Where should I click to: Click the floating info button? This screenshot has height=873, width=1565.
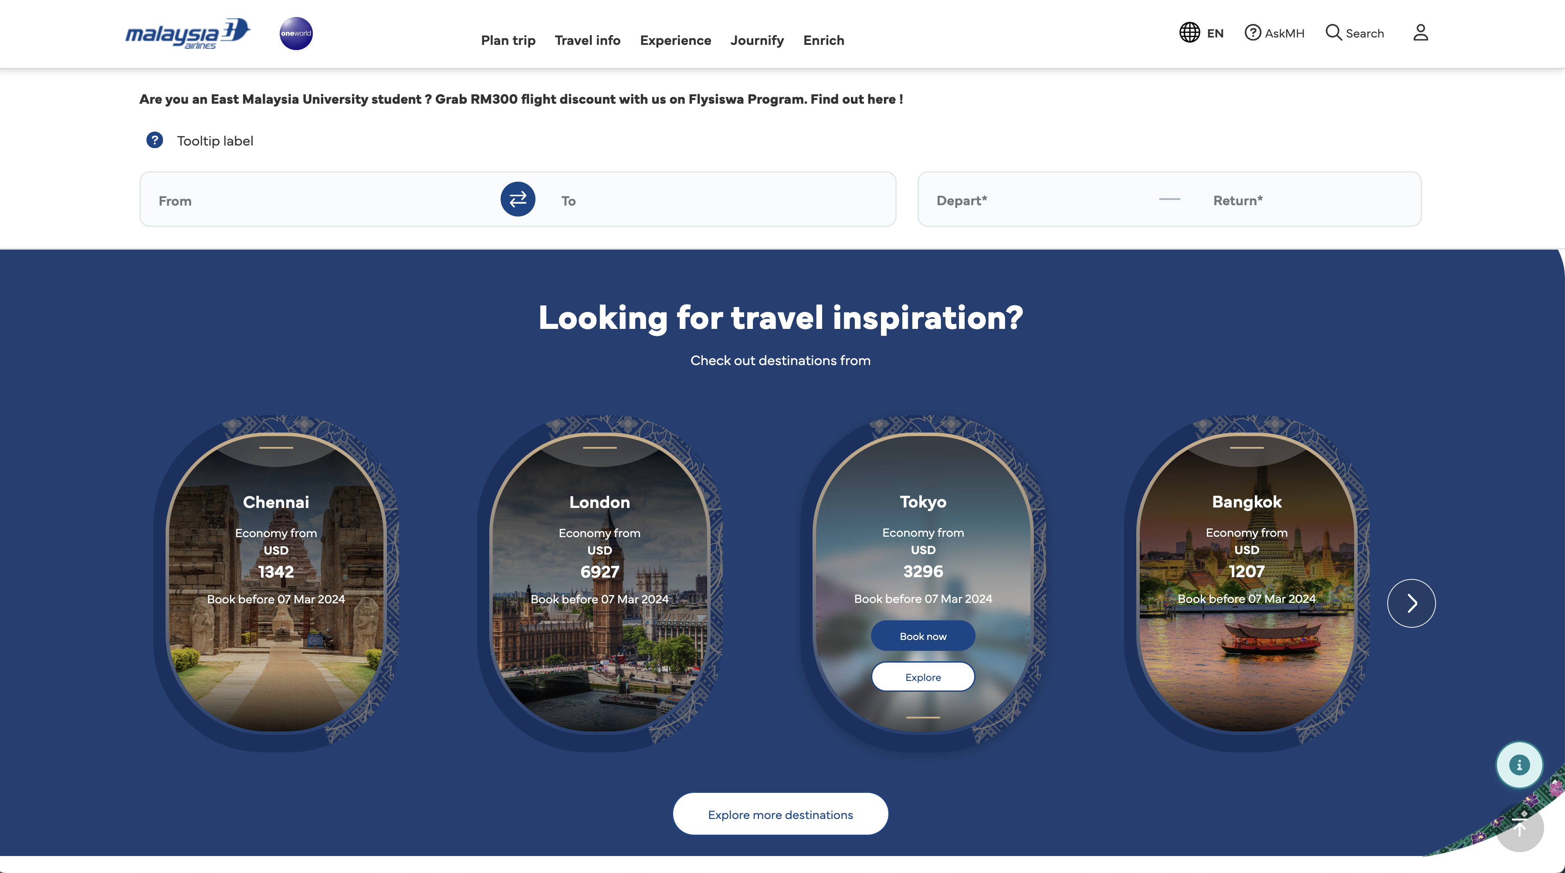tap(1519, 765)
